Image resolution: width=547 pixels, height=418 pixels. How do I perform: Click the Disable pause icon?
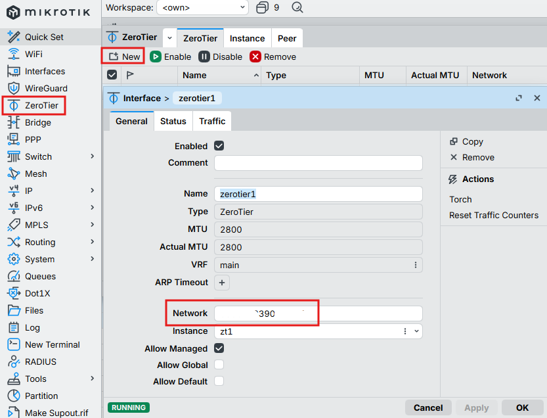pyautogui.click(x=204, y=57)
